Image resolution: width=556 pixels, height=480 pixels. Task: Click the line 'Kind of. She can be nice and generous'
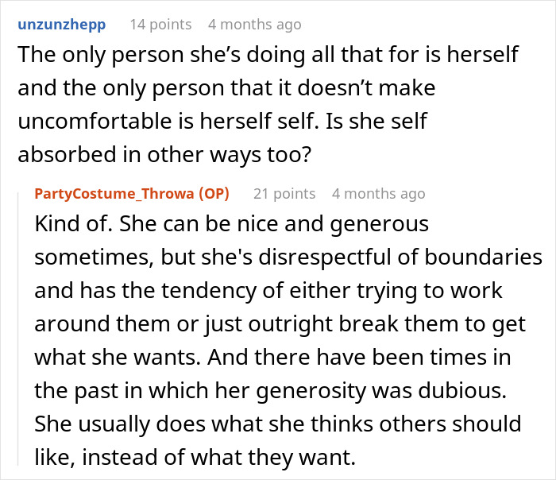point(232,224)
